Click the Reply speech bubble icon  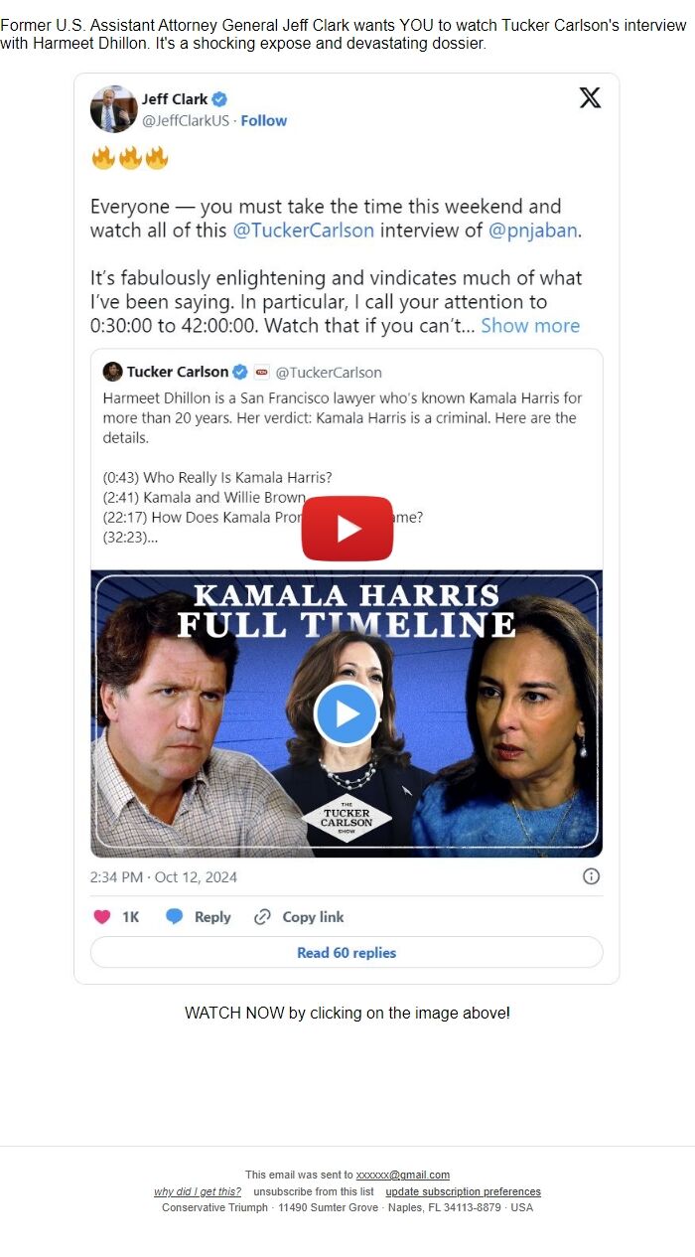(x=174, y=917)
